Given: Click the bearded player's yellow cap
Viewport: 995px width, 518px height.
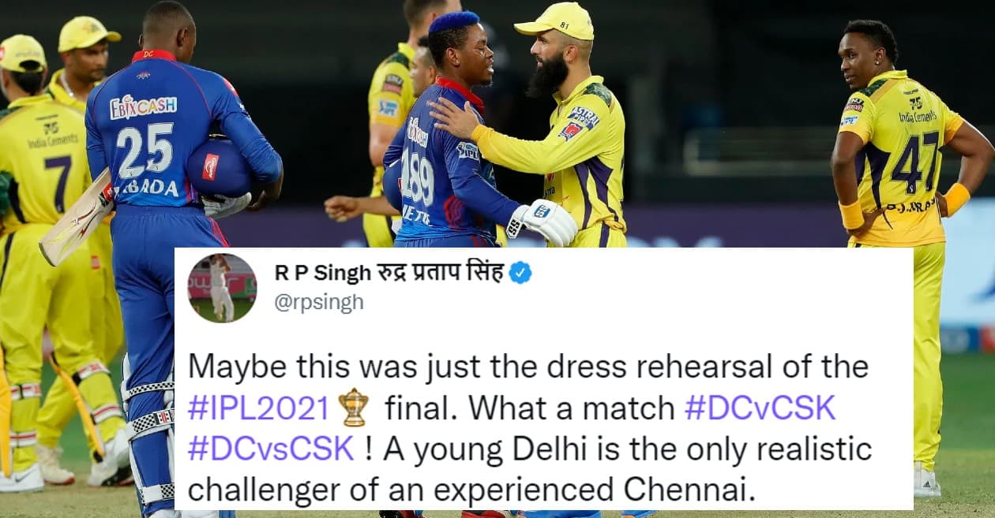Looking at the screenshot, I should coord(555,20).
